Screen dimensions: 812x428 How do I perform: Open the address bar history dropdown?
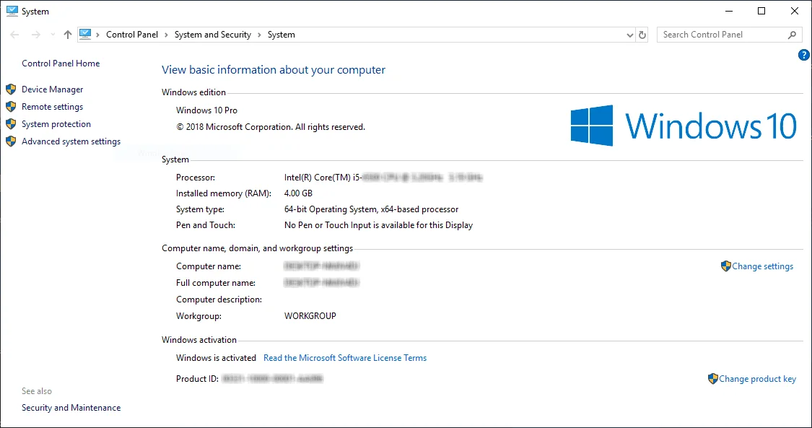tap(629, 34)
